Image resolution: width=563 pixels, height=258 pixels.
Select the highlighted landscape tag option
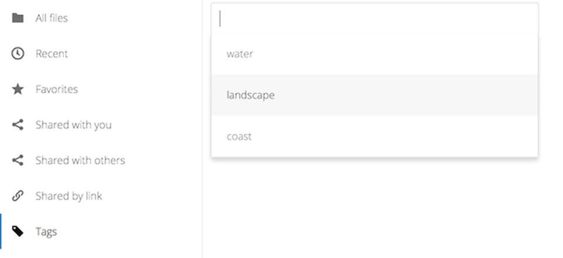[375, 95]
